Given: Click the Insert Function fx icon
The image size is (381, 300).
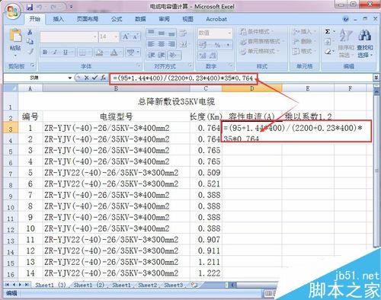Looking at the screenshot, I should (103, 78).
